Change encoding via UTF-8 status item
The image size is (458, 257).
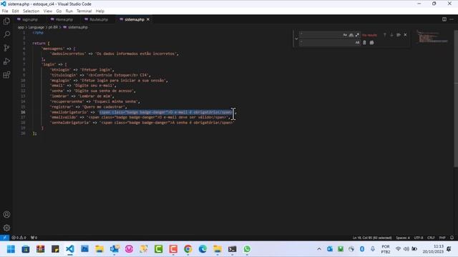(418, 238)
